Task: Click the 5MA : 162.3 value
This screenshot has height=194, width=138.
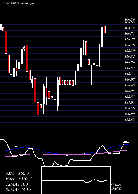Action: click(17, 173)
